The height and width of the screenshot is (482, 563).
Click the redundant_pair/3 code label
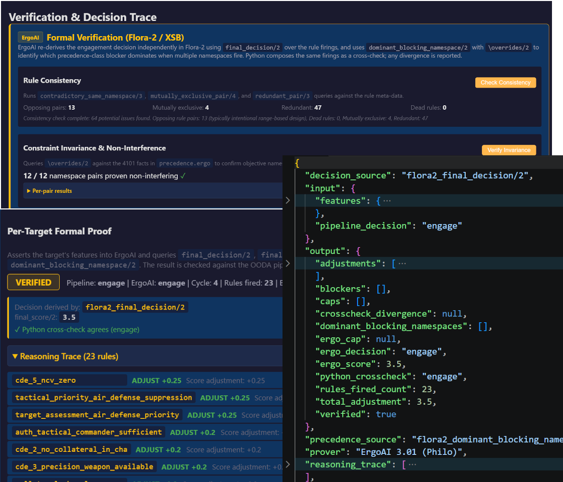click(282, 96)
